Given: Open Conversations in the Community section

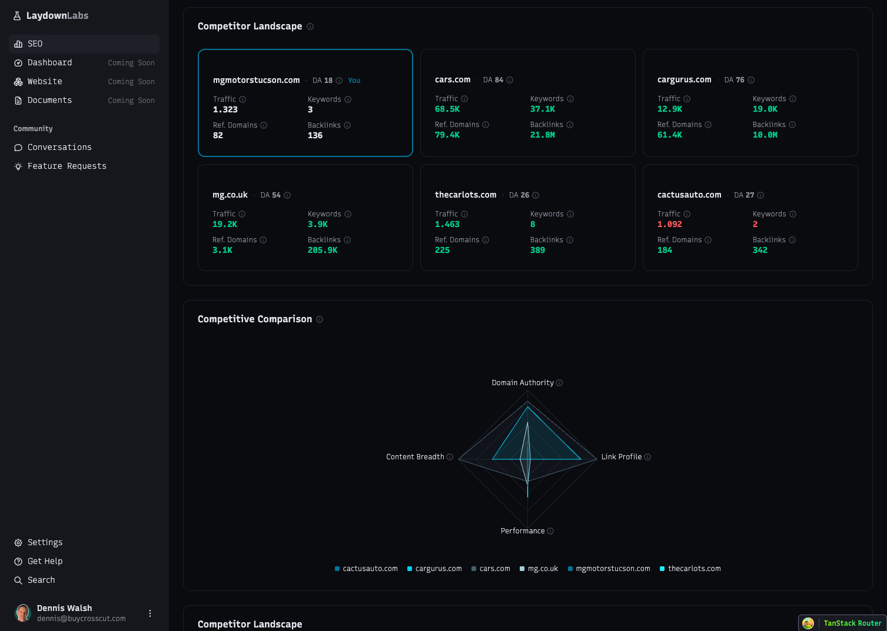Looking at the screenshot, I should point(59,148).
